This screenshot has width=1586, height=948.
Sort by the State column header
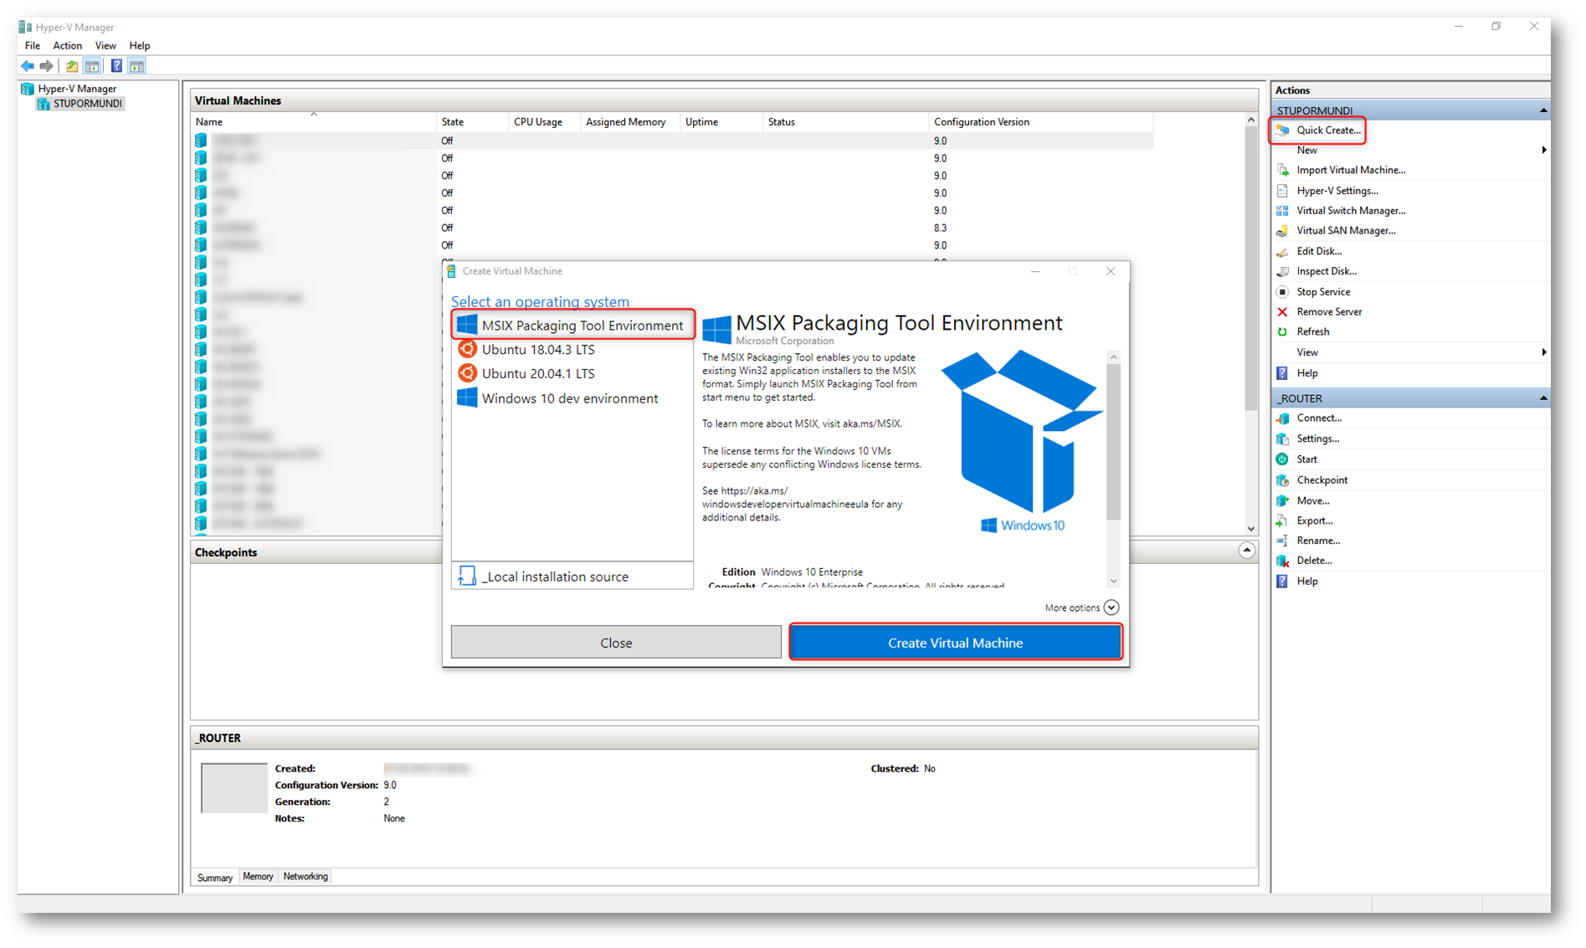[472, 122]
